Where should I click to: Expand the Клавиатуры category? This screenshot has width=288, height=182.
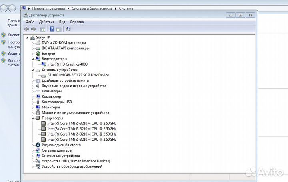click(x=33, y=91)
